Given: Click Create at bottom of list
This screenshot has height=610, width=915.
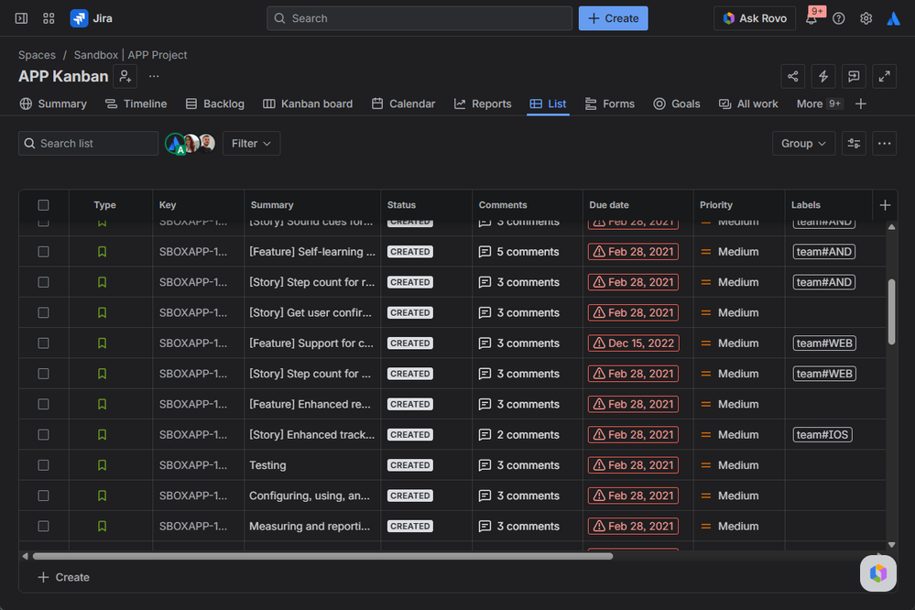Looking at the screenshot, I should coord(63,577).
